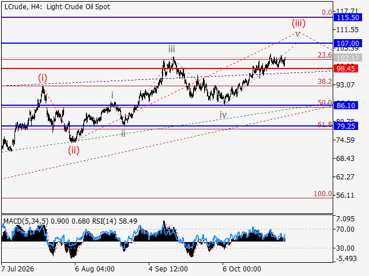Select the grey v wave label
Viewport: 369px width, 276px height.
[298, 34]
